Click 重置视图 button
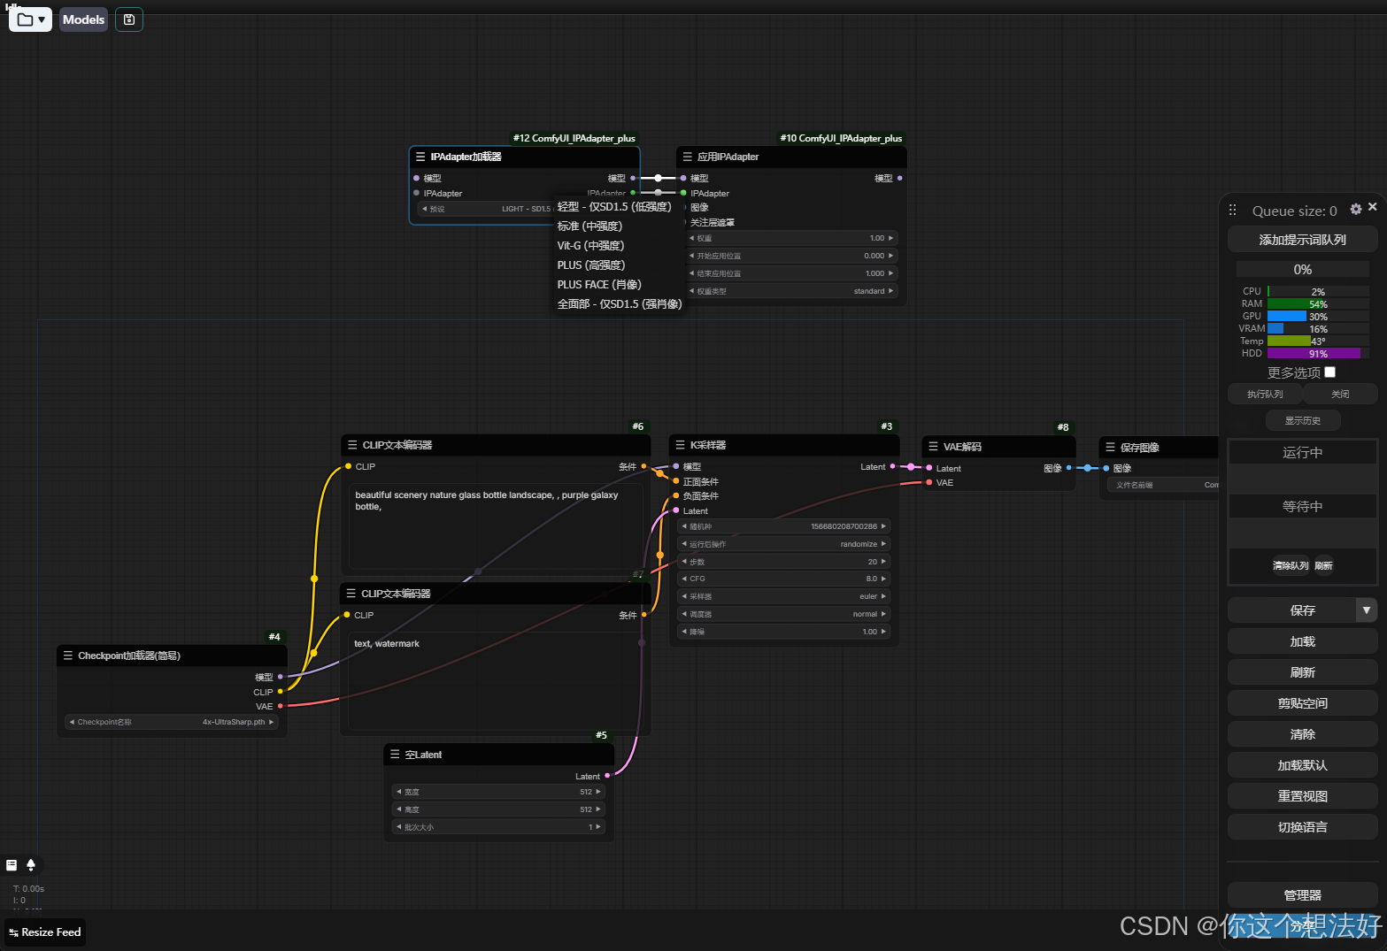 (x=1302, y=796)
